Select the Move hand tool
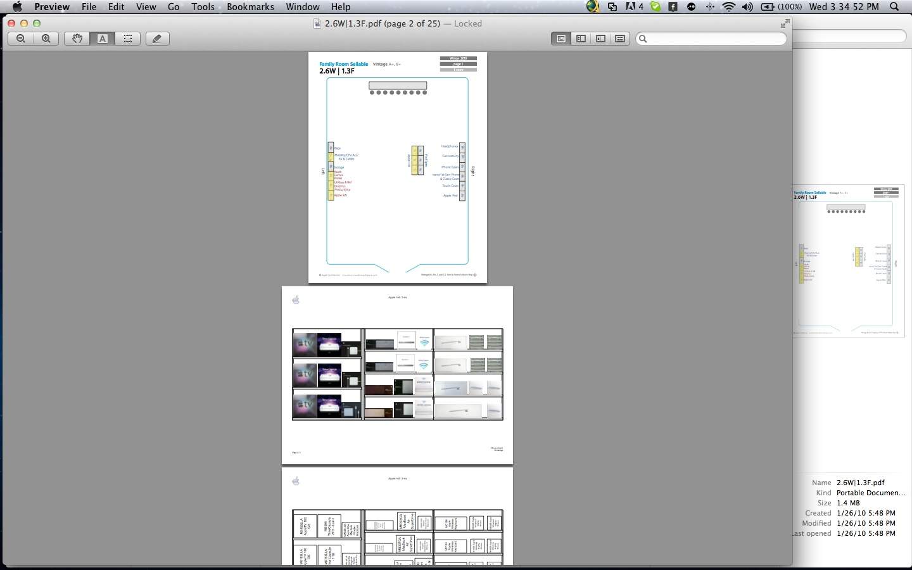 [x=77, y=39]
